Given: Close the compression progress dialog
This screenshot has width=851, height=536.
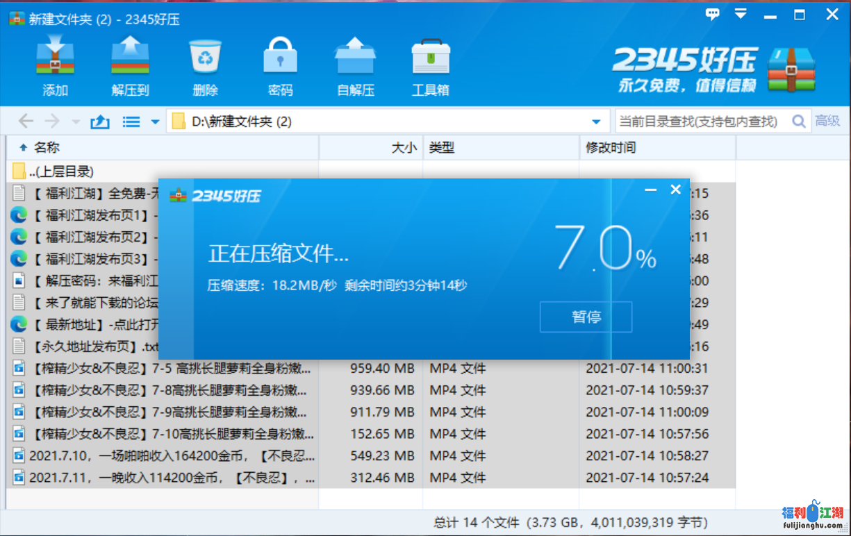Looking at the screenshot, I should click(x=675, y=190).
